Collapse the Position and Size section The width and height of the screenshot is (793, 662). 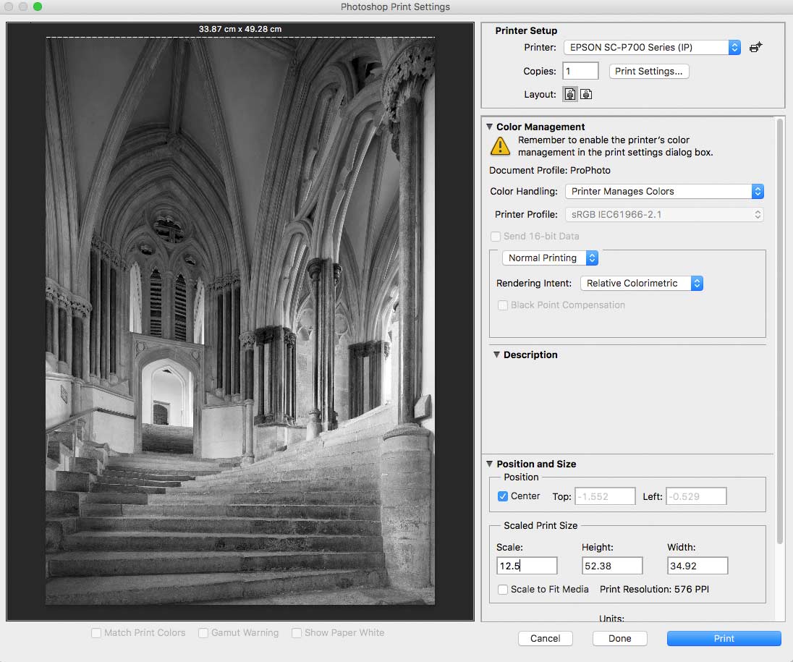click(x=490, y=464)
